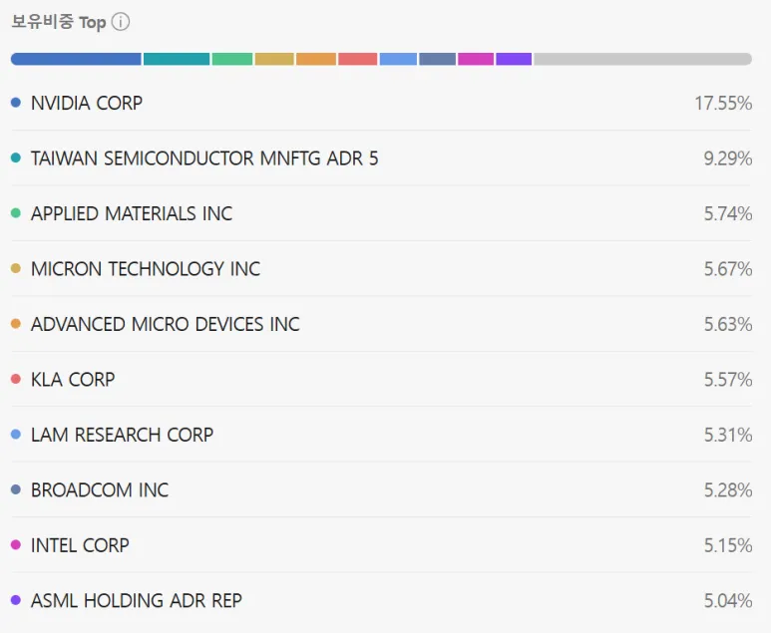Select the slate Broadcom bar segment
Image resolution: width=771 pixels, height=633 pixels.
438,59
